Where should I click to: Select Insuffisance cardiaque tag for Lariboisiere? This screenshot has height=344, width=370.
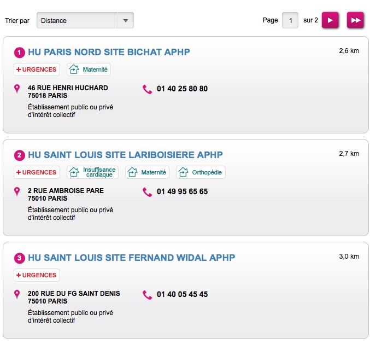pos(92,172)
